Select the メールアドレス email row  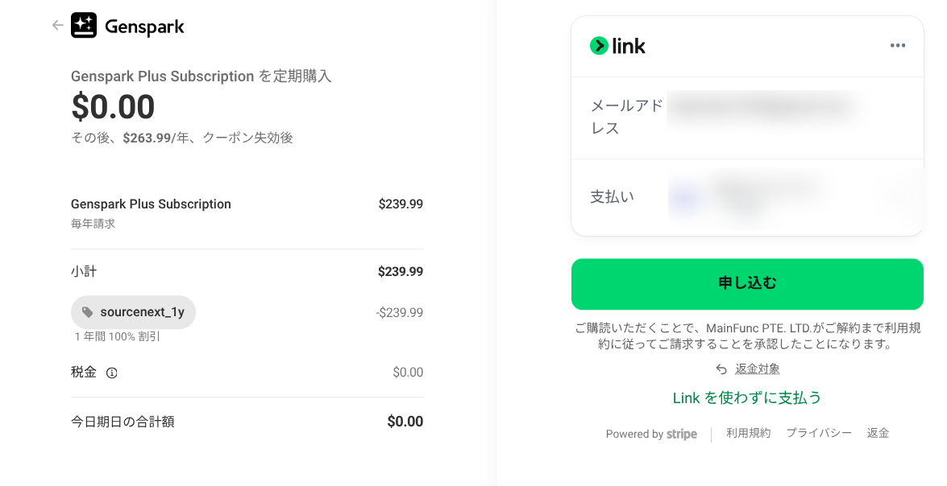(x=747, y=117)
